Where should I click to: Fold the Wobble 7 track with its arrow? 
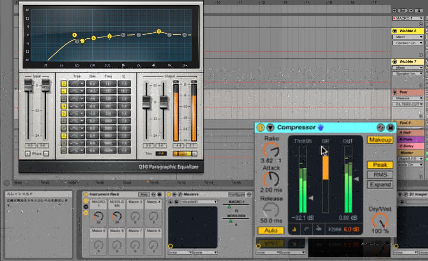(x=394, y=62)
